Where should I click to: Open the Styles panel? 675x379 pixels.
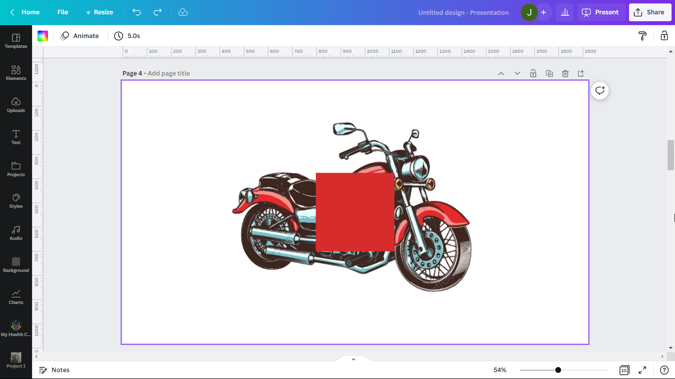16,200
